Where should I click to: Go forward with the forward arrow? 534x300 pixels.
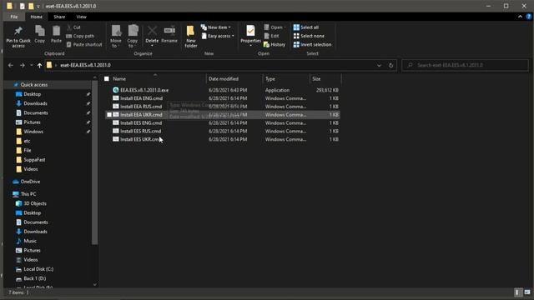click(23, 65)
